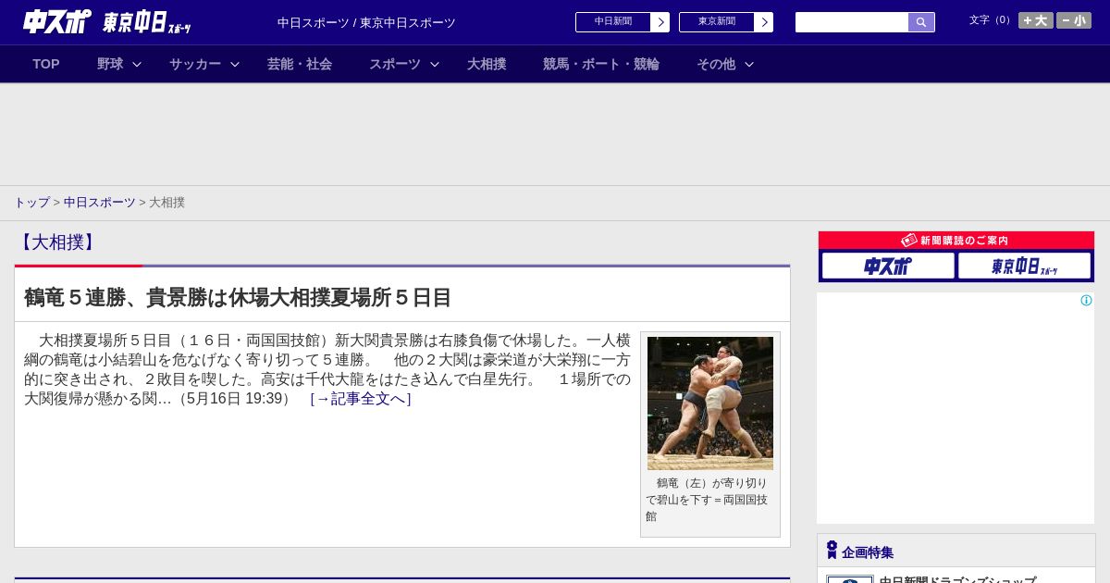
Task: Open the 中日新聞 site button
Action: 622,22
